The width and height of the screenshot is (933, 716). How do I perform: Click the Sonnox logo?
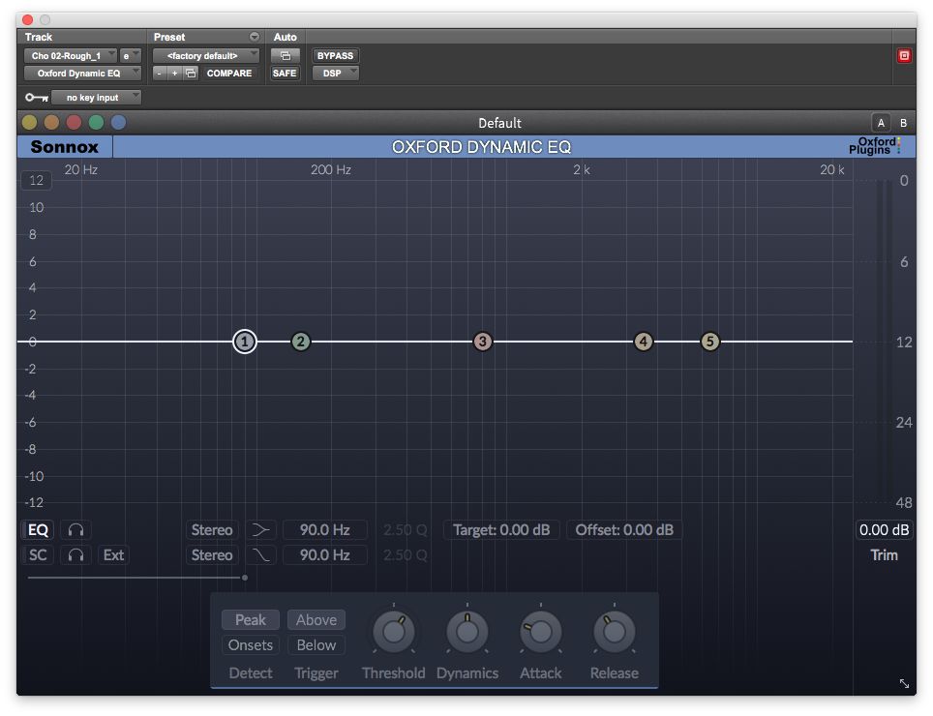[64, 147]
